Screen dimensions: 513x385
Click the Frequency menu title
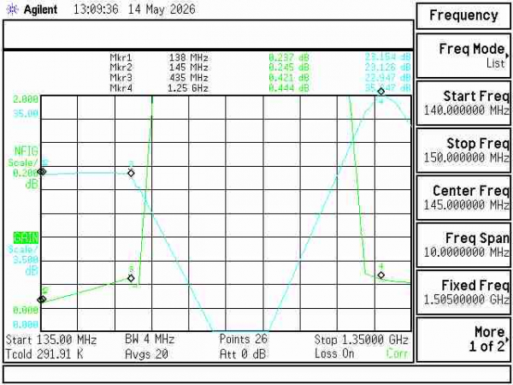coord(463,15)
